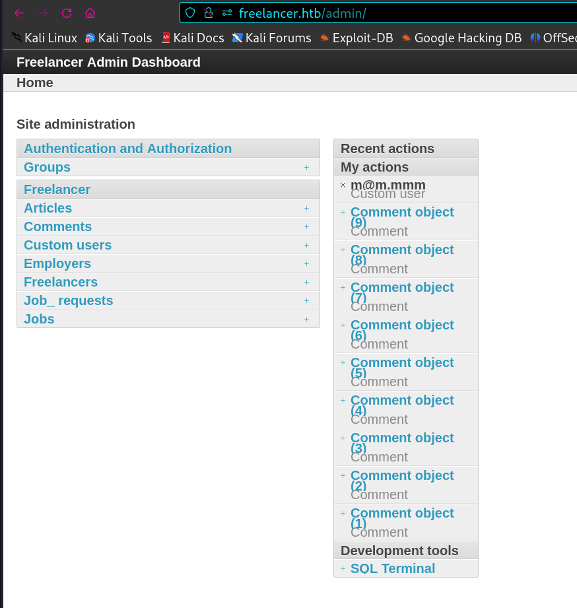The width and height of the screenshot is (577, 608).
Task: Open the shield tracking protection icon
Action: pos(190,13)
